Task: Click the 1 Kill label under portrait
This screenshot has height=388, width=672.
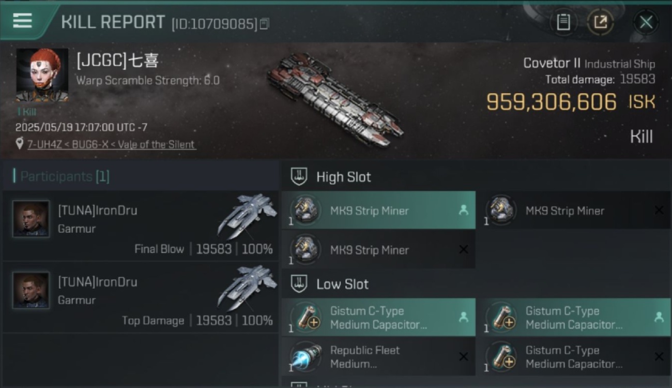Action: [27, 111]
